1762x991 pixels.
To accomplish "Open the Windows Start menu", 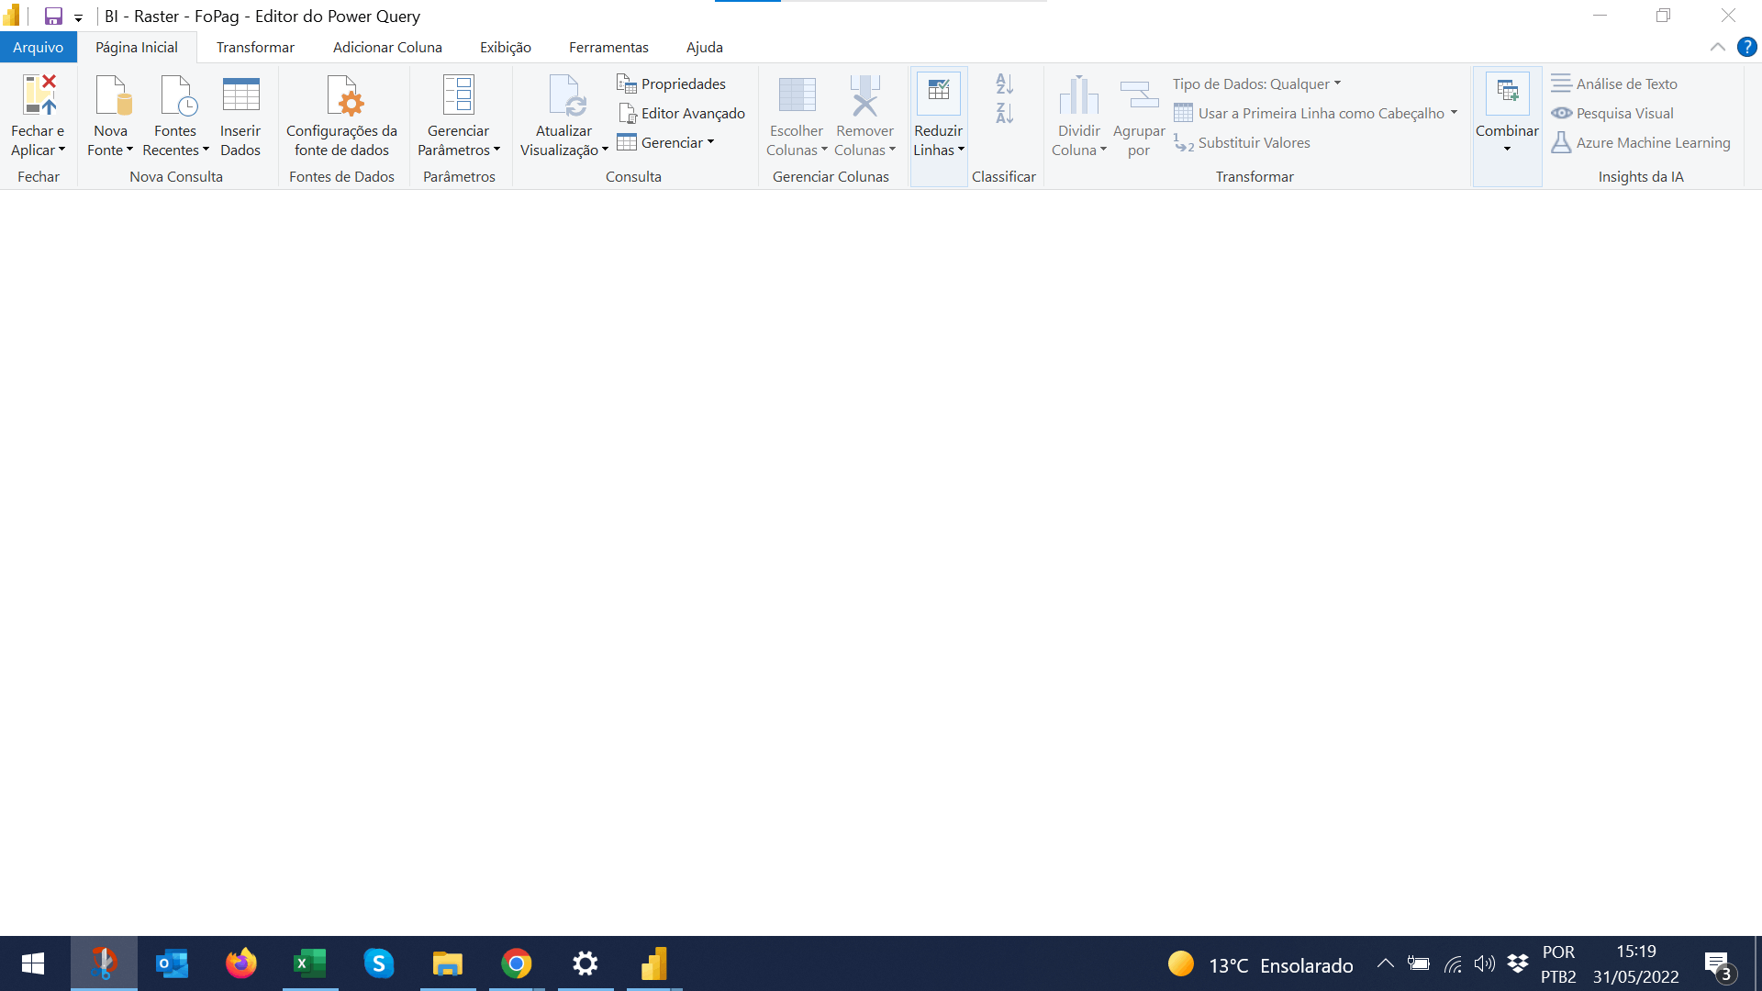I will (33, 963).
